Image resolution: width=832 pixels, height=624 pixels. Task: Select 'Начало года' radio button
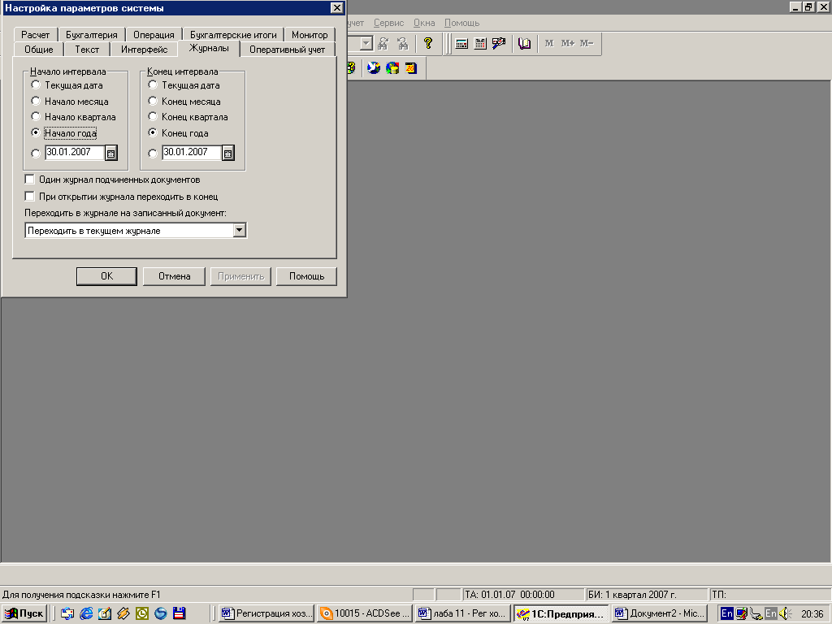[36, 132]
